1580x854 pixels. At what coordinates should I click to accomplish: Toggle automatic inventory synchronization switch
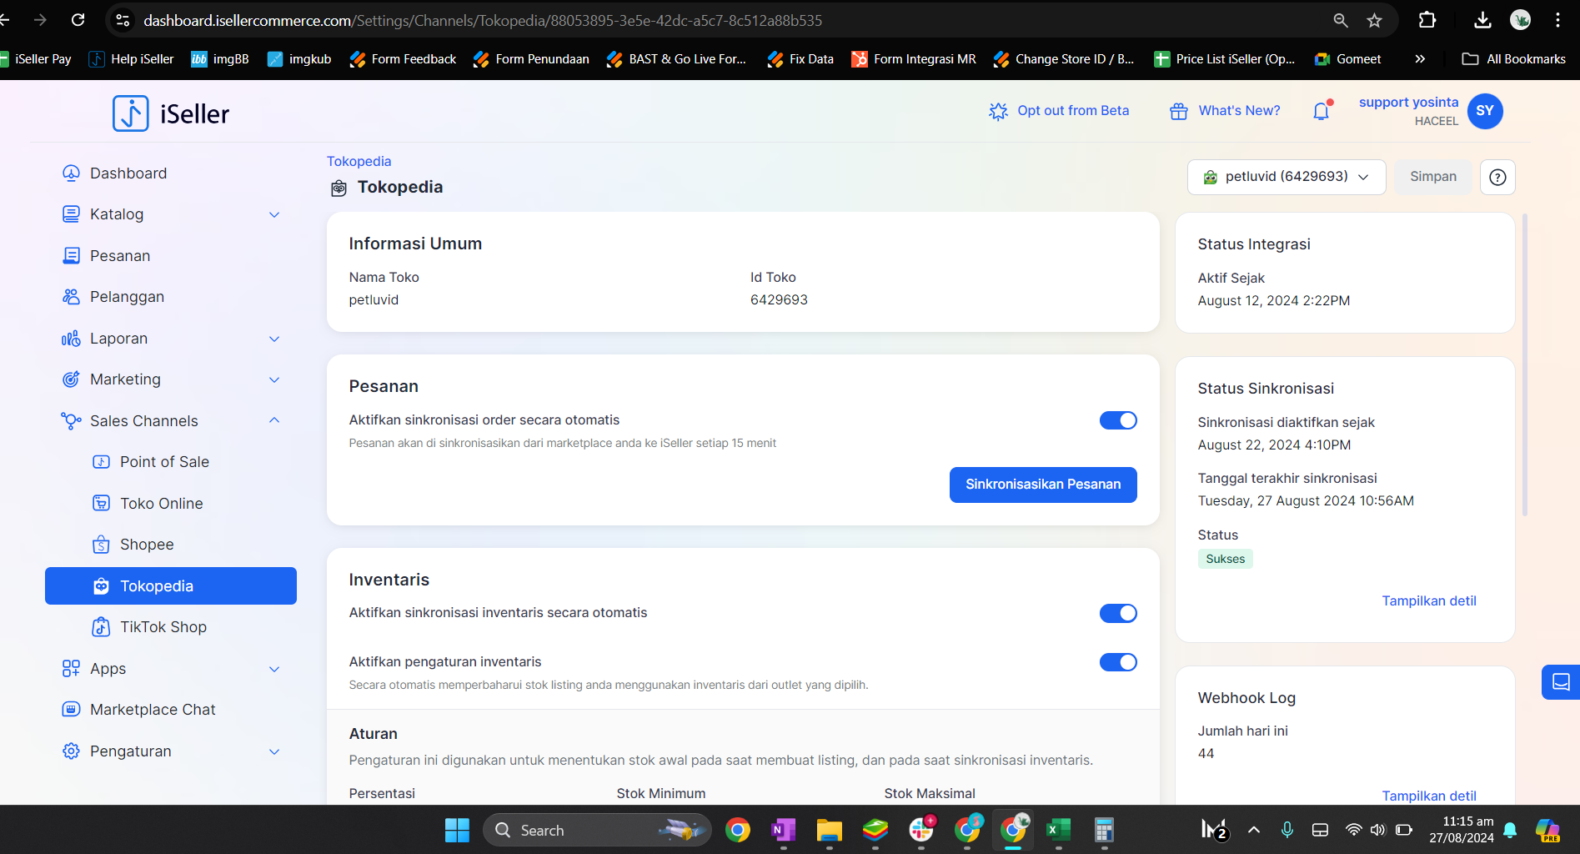coord(1118,613)
